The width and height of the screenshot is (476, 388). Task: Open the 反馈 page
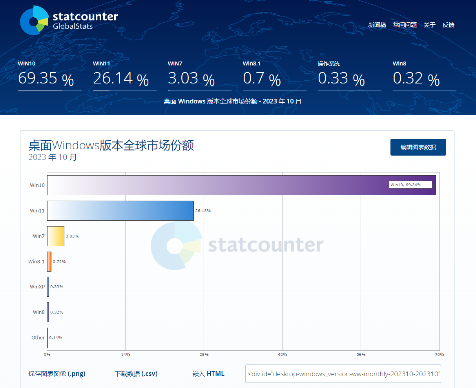(448, 25)
